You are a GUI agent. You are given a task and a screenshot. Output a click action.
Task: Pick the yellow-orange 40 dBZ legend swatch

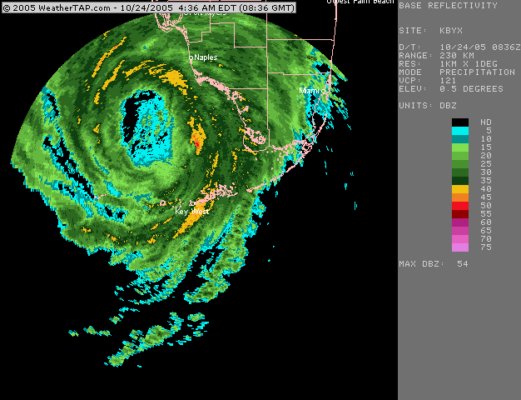pos(460,188)
